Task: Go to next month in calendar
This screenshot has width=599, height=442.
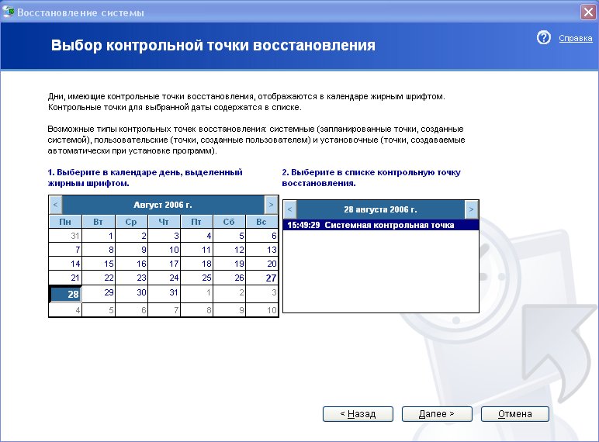Action: click(x=270, y=205)
